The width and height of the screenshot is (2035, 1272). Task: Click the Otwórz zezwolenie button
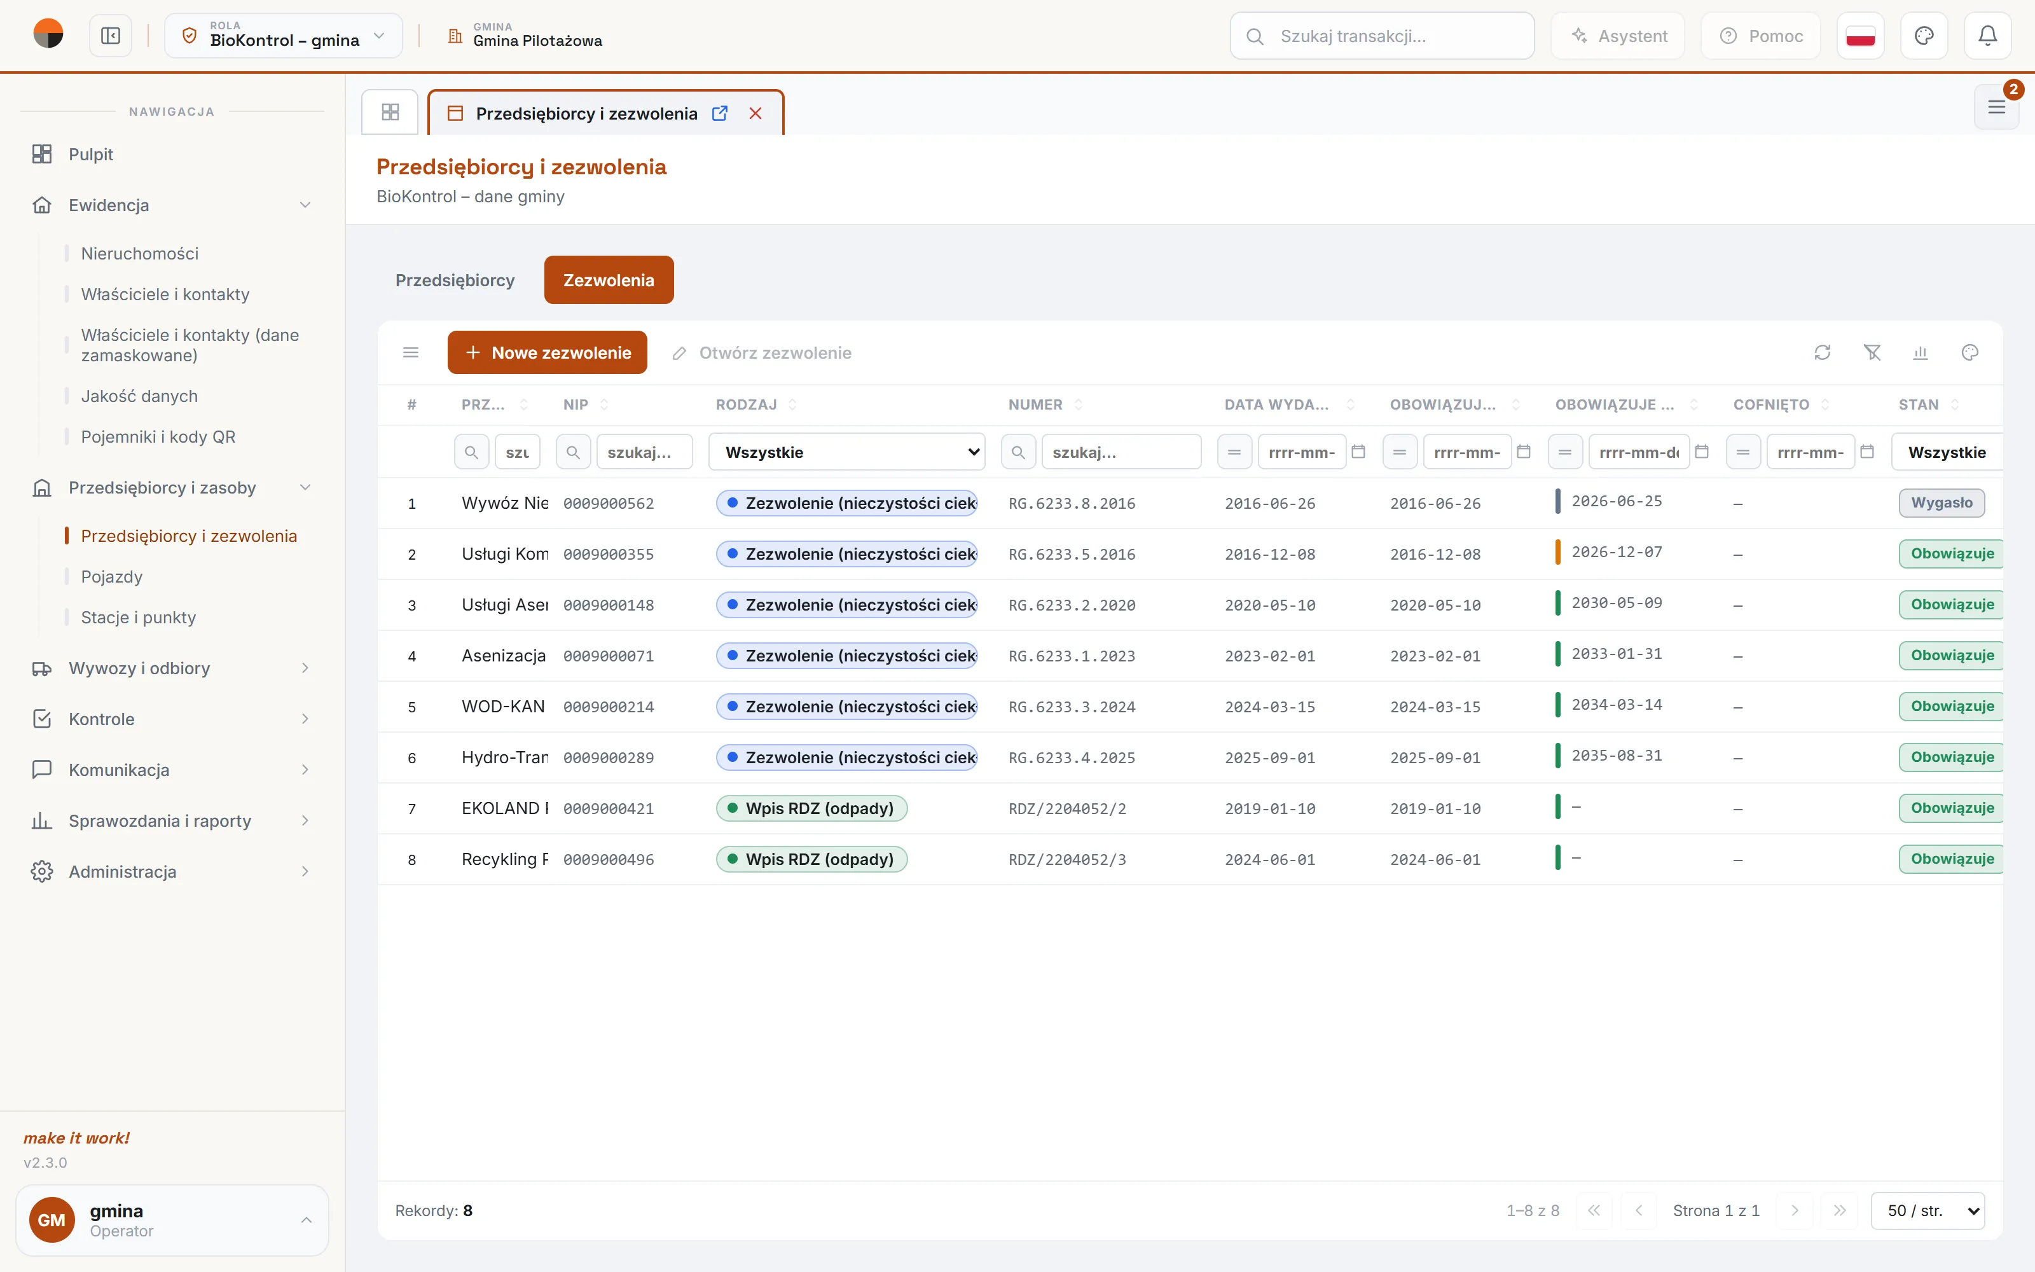point(762,352)
